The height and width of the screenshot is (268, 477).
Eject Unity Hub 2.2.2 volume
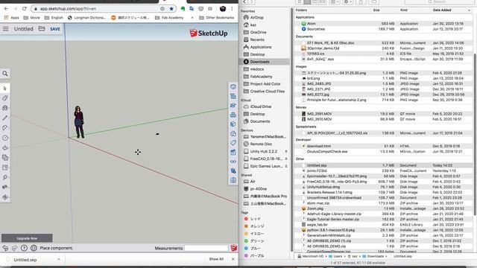click(x=286, y=151)
